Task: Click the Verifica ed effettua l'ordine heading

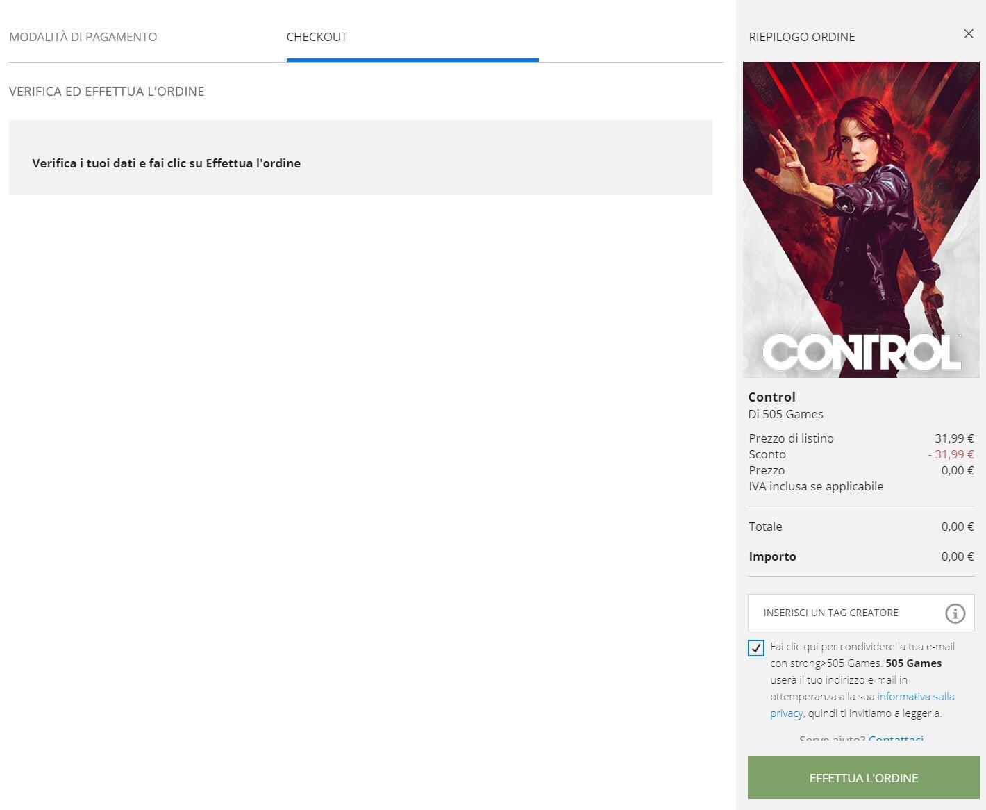Action: click(106, 92)
